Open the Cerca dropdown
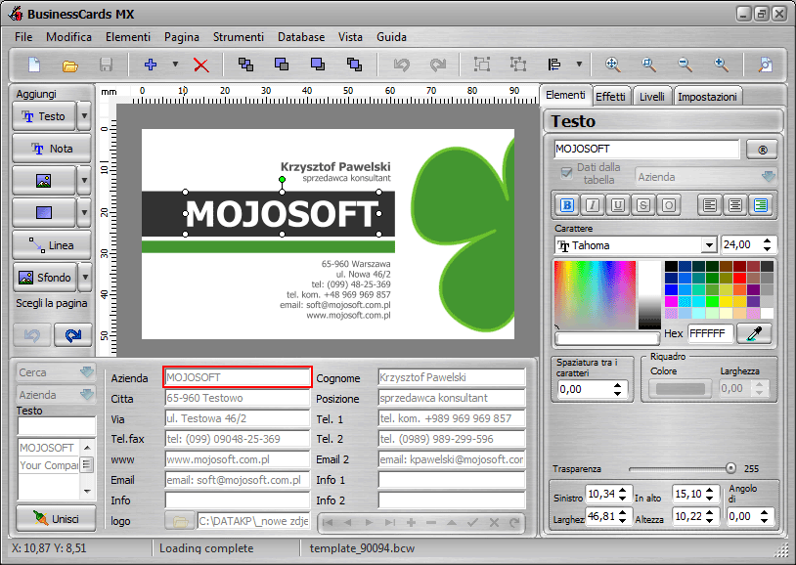 87,372
